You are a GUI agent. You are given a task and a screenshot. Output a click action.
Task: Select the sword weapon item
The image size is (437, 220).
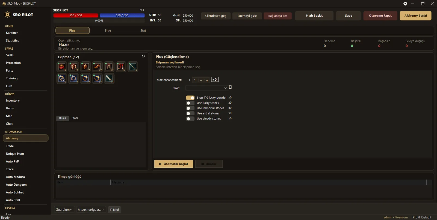[x=109, y=79]
